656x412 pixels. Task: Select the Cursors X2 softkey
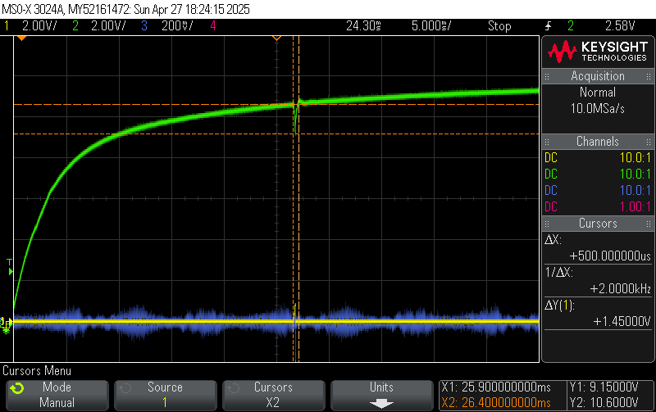273,395
